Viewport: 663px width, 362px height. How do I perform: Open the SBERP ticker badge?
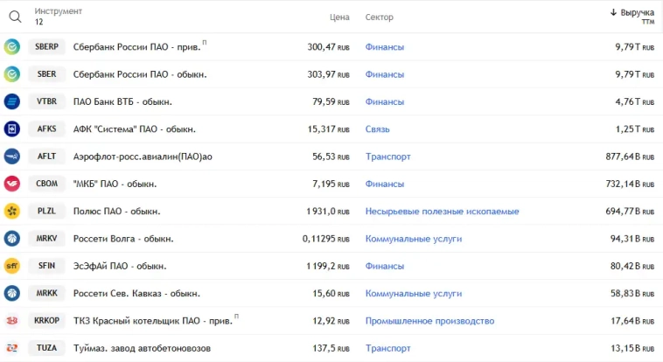(x=46, y=47)
